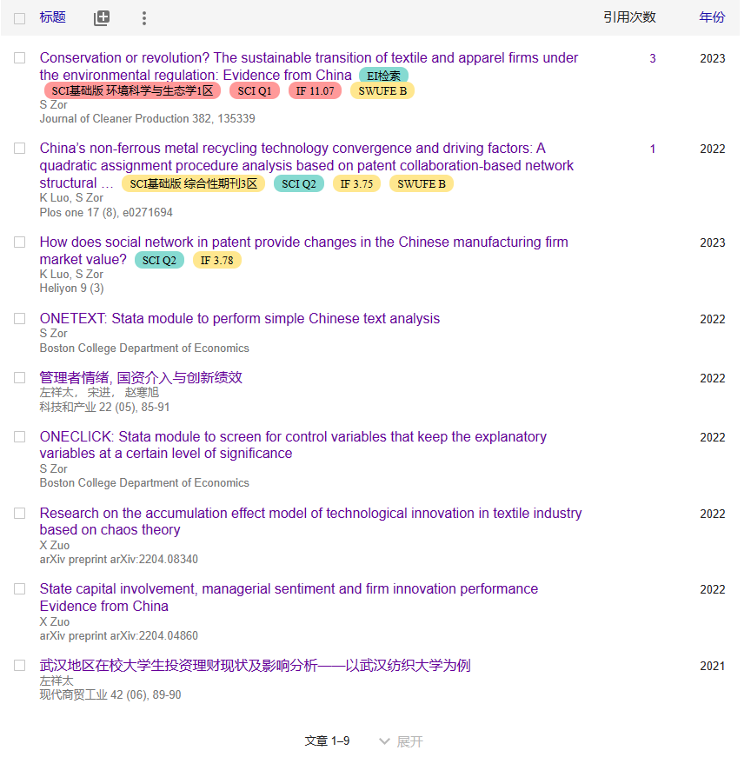751x757 pixels.
Task: Sort by 引用次数 column header
Action: coord(629,18)
